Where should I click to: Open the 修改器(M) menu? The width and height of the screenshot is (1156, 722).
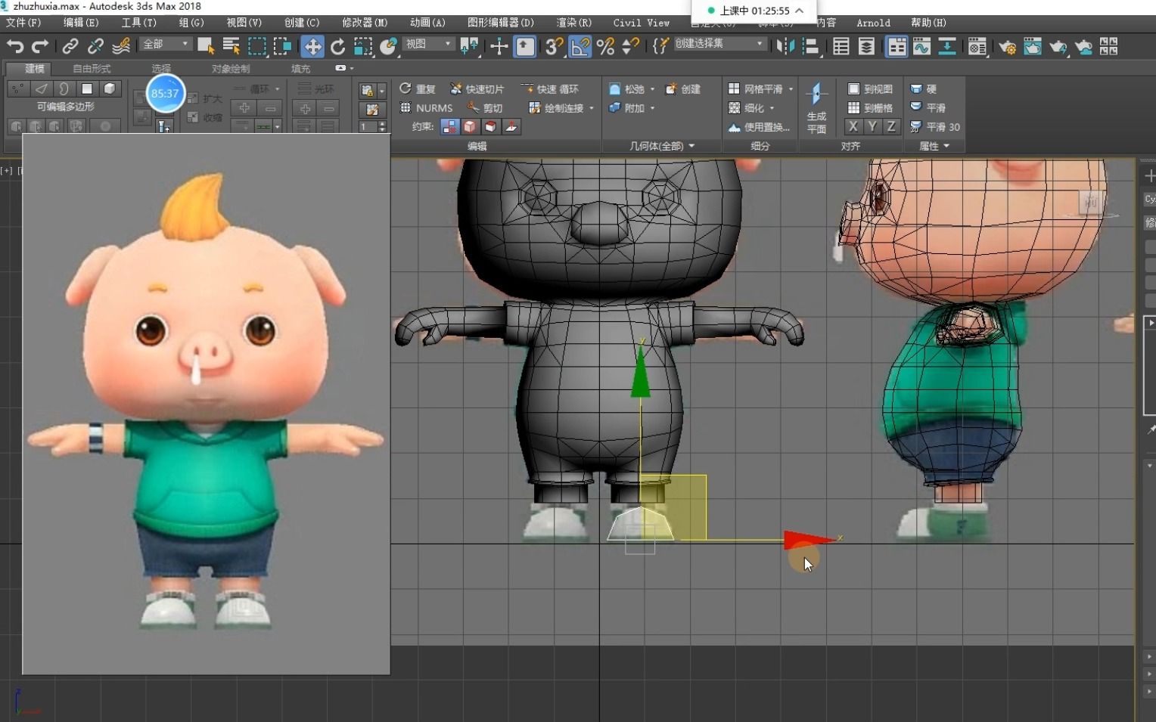365,23
